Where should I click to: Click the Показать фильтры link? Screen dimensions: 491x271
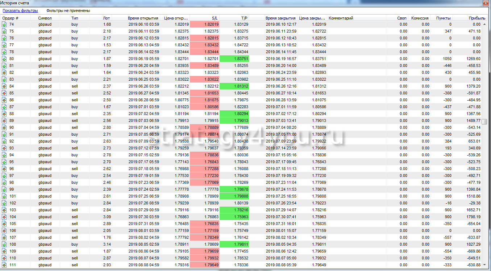tap(20, 10)
